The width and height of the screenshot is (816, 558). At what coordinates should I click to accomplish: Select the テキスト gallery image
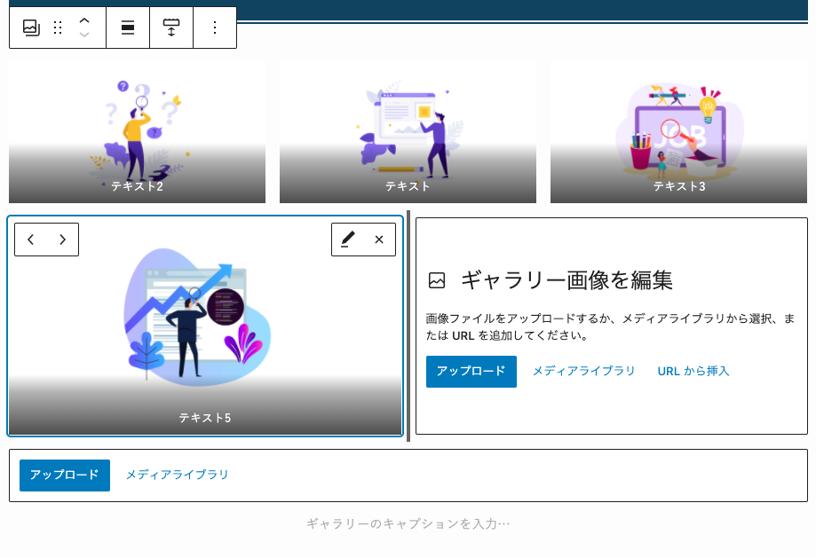coord(408,131)
